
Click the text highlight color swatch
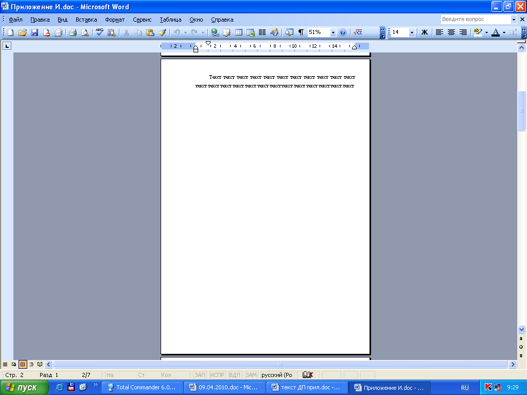pos(478,32)
